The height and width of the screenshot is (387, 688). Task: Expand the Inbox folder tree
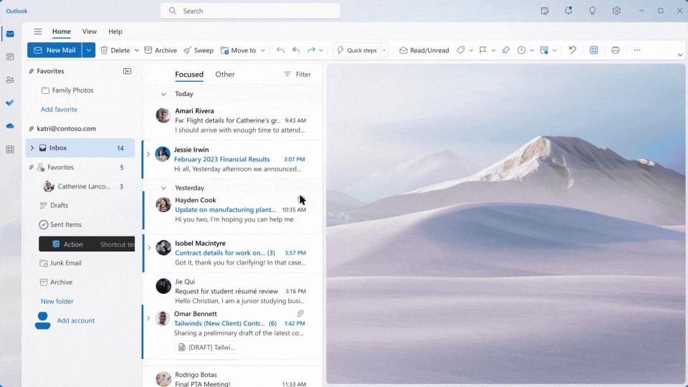[x=32, y=148]
